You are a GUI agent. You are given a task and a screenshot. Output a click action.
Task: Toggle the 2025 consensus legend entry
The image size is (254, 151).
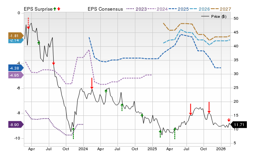click(x=179, y=9)
